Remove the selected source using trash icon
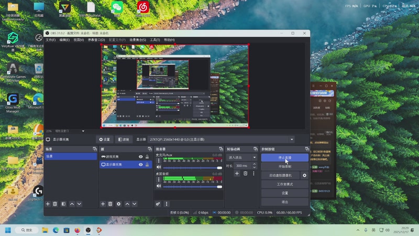This screenshot has height=236, width=419. click(x=110, y=204)
